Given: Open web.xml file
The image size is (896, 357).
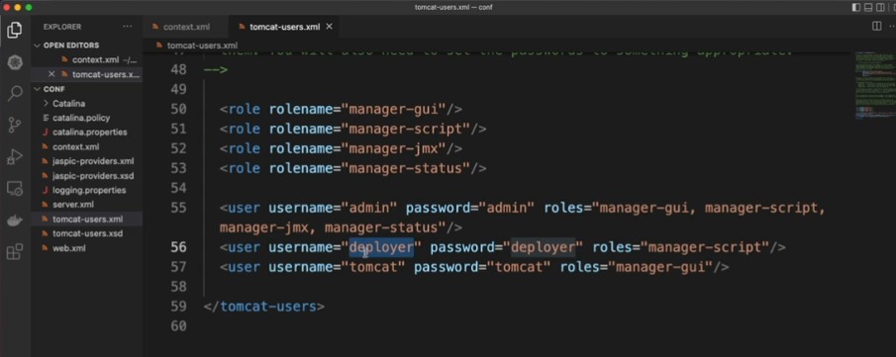Looking at the screenshot, I should (x=68, y=248).
